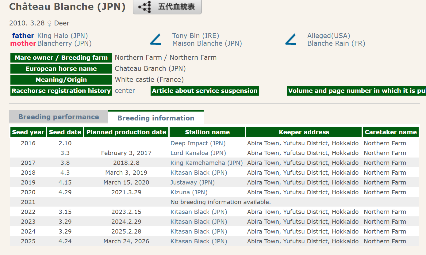
Task: Click planned date 'March 15, 2020'
Action: pos(126,182)
